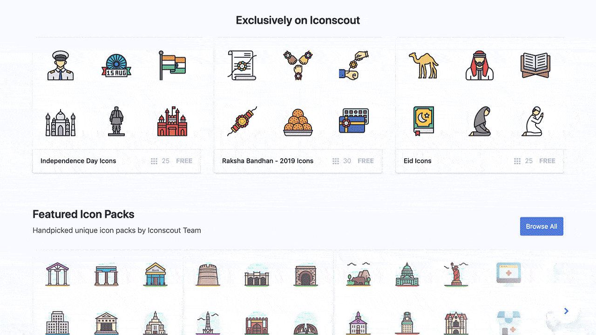Click the Browse All button
Screen dimensions: 596x335
[542, 226]
